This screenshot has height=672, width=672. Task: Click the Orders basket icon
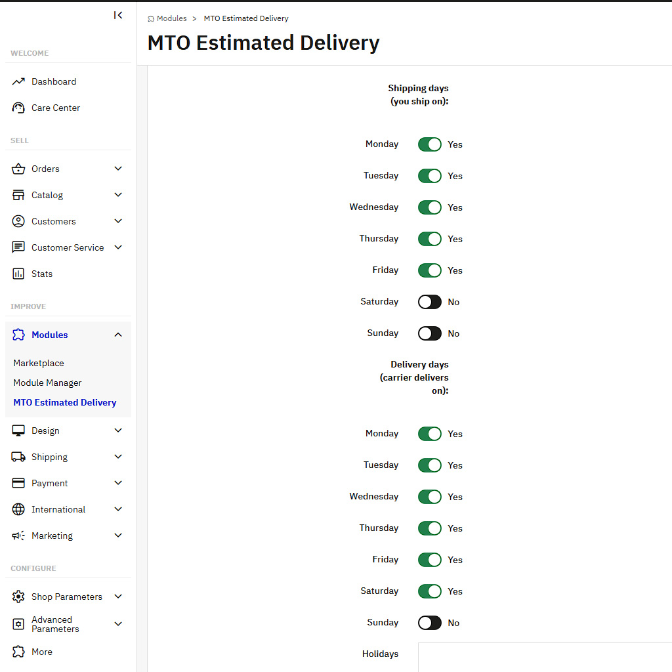(18, 169)
